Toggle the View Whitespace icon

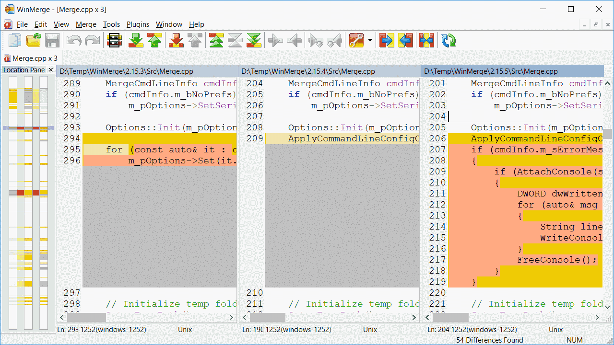(114, 40)
